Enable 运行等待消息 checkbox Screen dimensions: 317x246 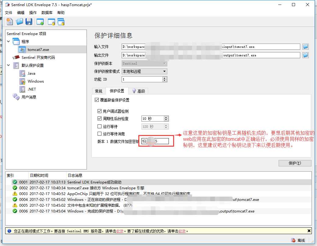tap(99, 134)
